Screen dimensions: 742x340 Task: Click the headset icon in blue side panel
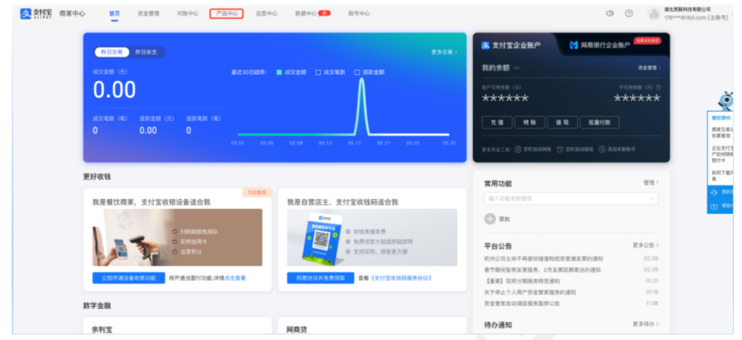click(713, 192)
